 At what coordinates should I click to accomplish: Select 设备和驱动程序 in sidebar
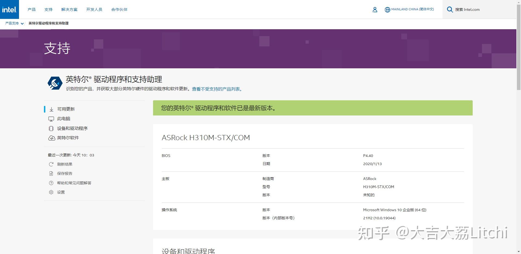pyautogui.click(x=72, y=128)
